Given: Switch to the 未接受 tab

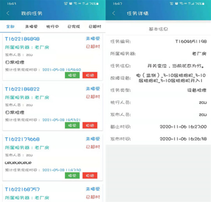Looking at the screenshot, I should coord(31,27).
